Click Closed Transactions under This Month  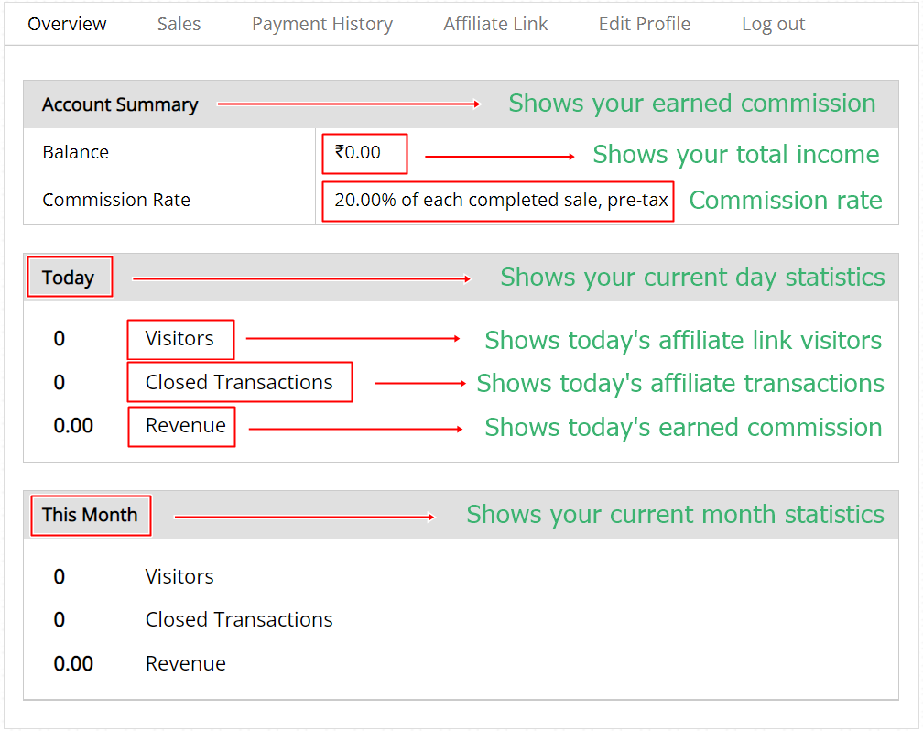(x=239, y=619)
